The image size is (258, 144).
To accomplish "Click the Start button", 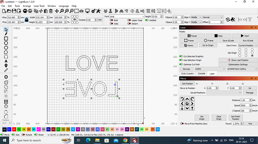I will click(245, 36).
